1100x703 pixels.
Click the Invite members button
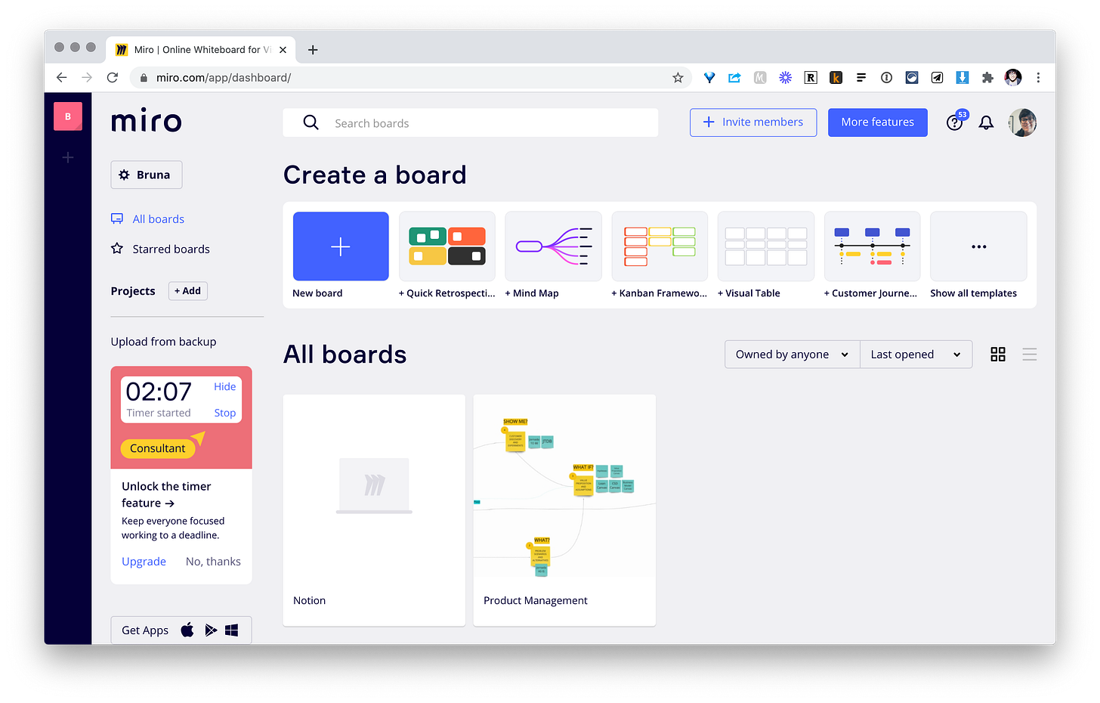coord(753,122)
